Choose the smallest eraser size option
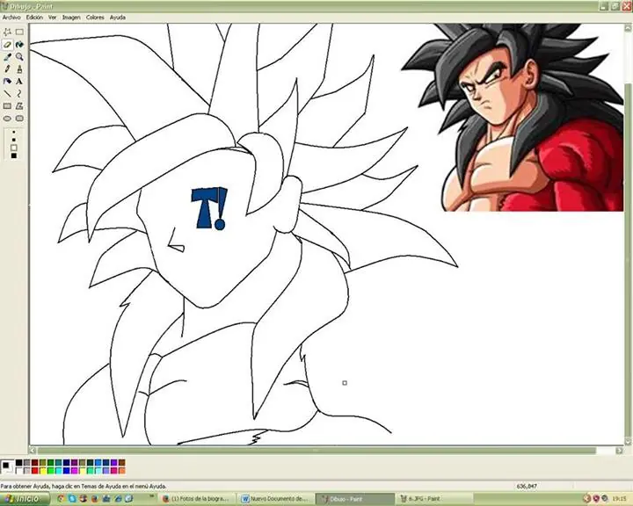Viewport: 633px width, 506px height. (14, 132)
